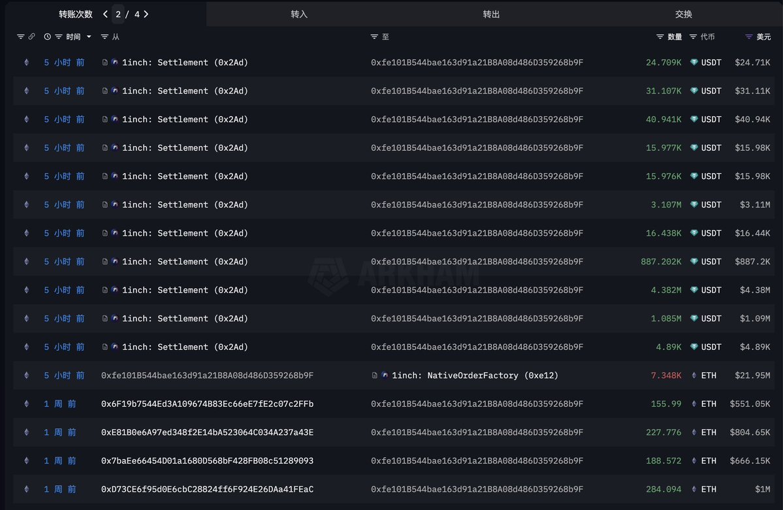The width and height of the screenshot is (783, 510).
Task: Open the 时间 column filter
Action: pos(58,37)
